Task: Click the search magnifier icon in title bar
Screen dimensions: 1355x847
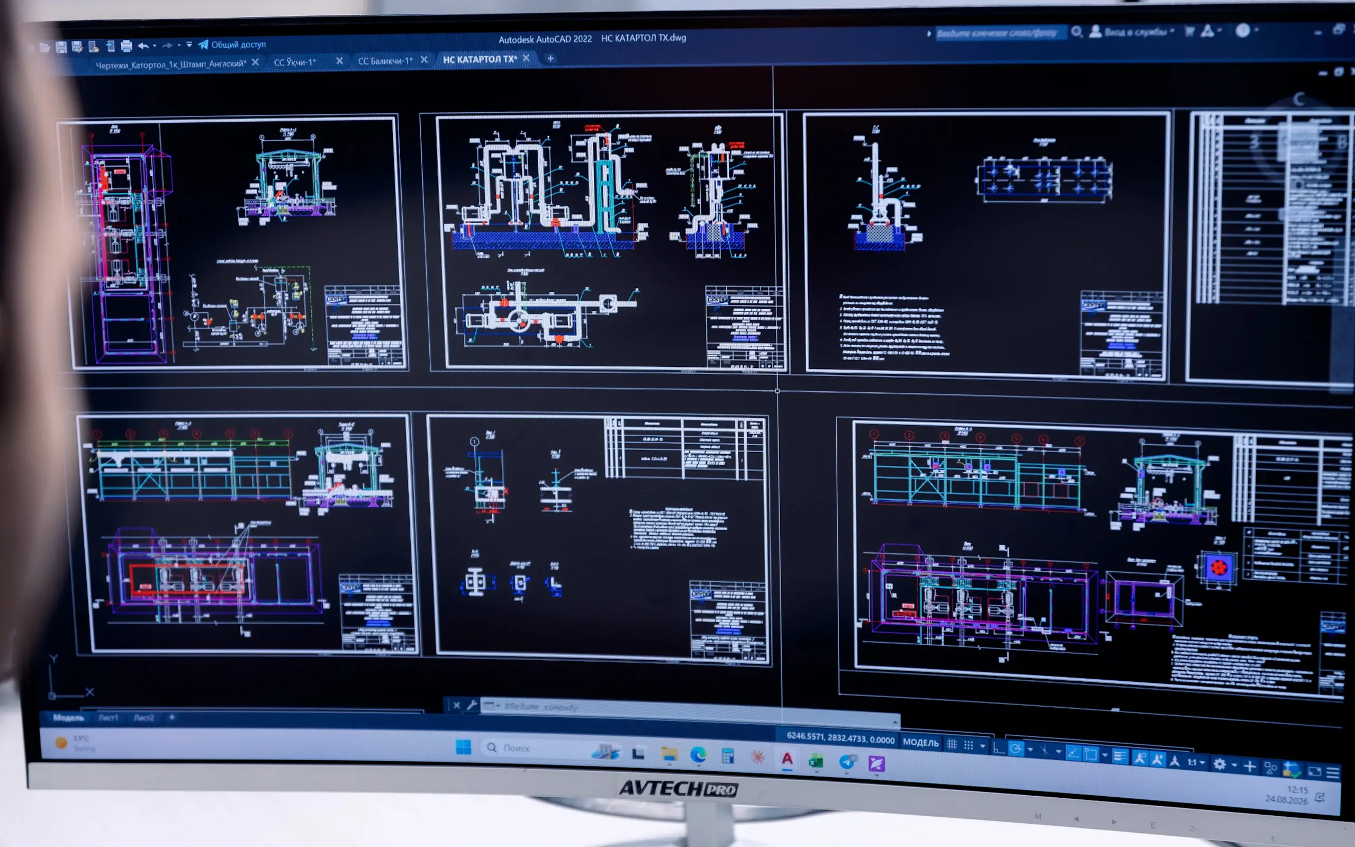Action: (x=1076, y=32)
